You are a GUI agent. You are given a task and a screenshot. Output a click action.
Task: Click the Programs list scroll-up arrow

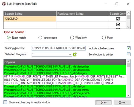[x=128, y=61]
